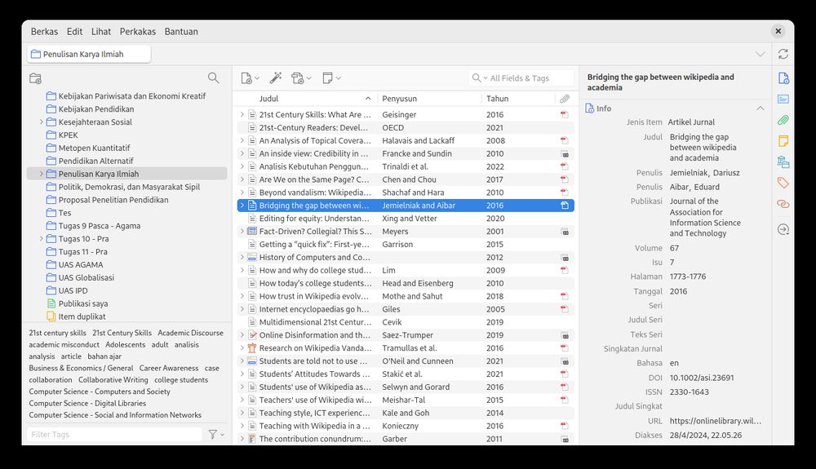
Task: Open the Perkakas menu
Action: (137, 31)
